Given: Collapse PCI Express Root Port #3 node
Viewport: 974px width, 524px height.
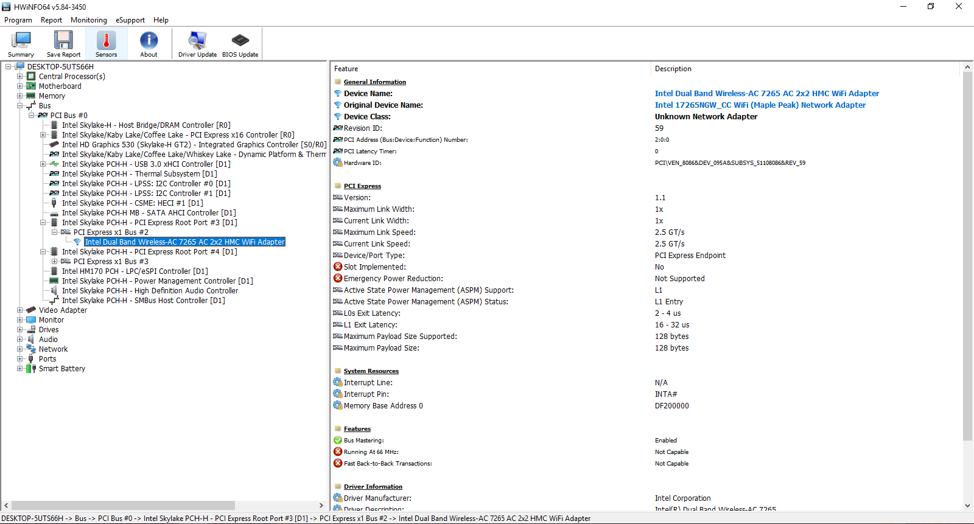Looking at the screenshot, I should click(x=43, y=222).
